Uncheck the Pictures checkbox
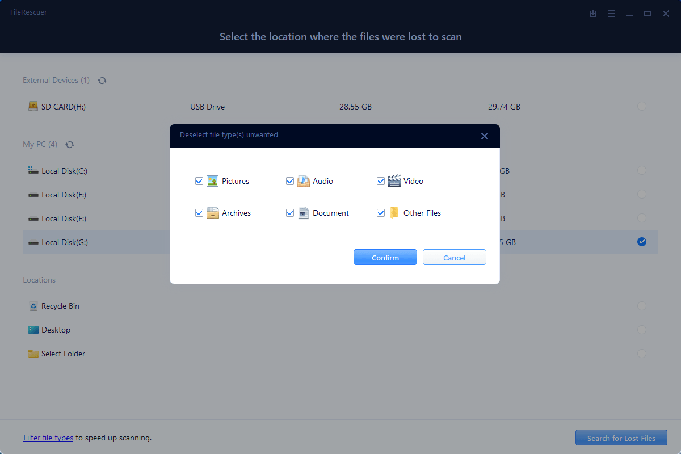The image size is (681, 454). pyautogui.click(x=199, y=181)
